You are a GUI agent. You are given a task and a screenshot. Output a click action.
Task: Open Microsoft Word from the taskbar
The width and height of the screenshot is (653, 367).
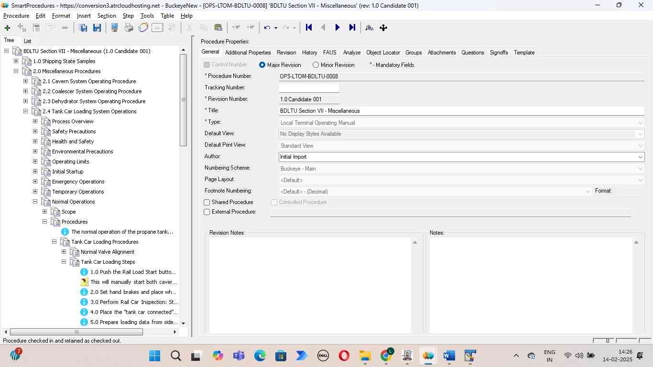click(x=449, y=356)
